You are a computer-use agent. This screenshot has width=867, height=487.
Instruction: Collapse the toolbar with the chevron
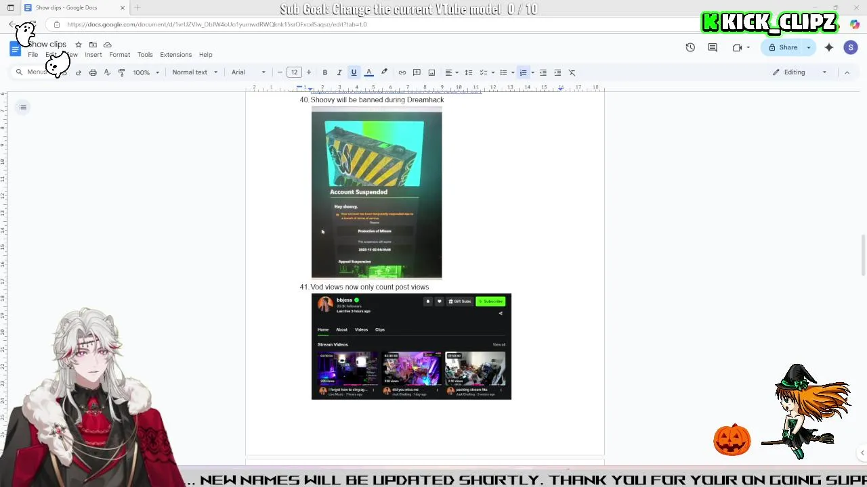[x=847, y=72]
